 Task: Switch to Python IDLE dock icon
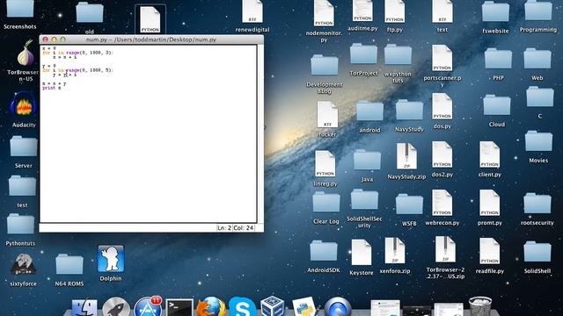pyautogui.click(x=304, y=306)
